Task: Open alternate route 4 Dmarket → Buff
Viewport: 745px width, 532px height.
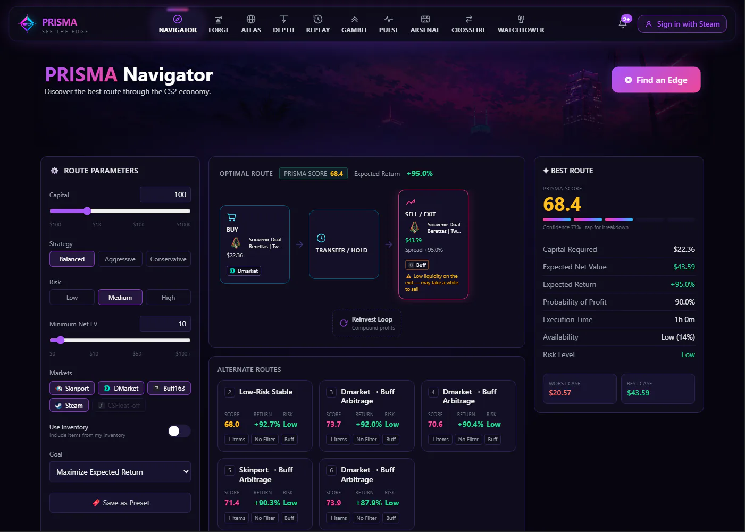Action: (468, 416)
